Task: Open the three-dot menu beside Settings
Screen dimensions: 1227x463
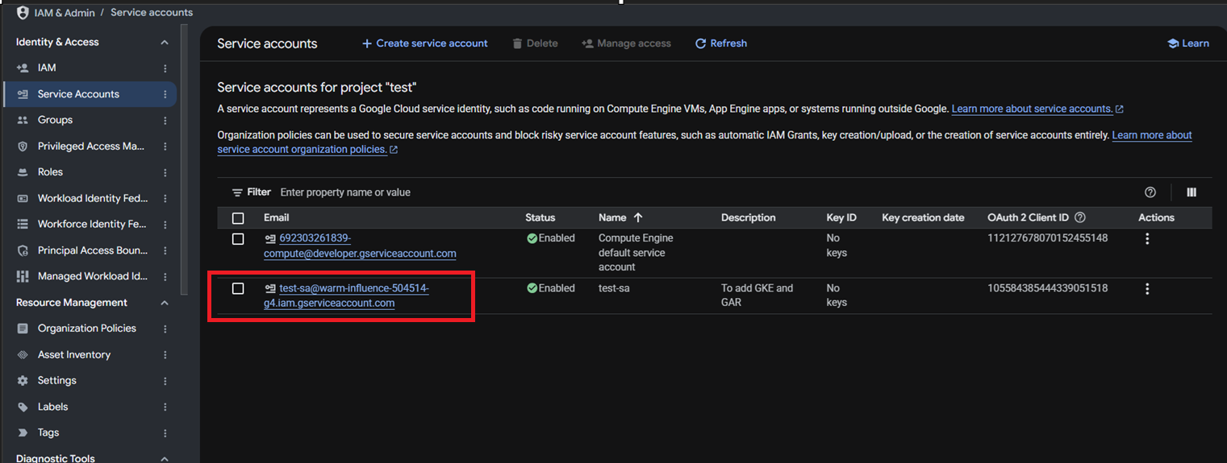Action: click(165, 381)
